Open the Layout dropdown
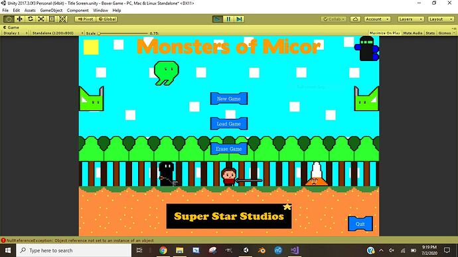The image size is (458, 257). click(x=441, y=19)
